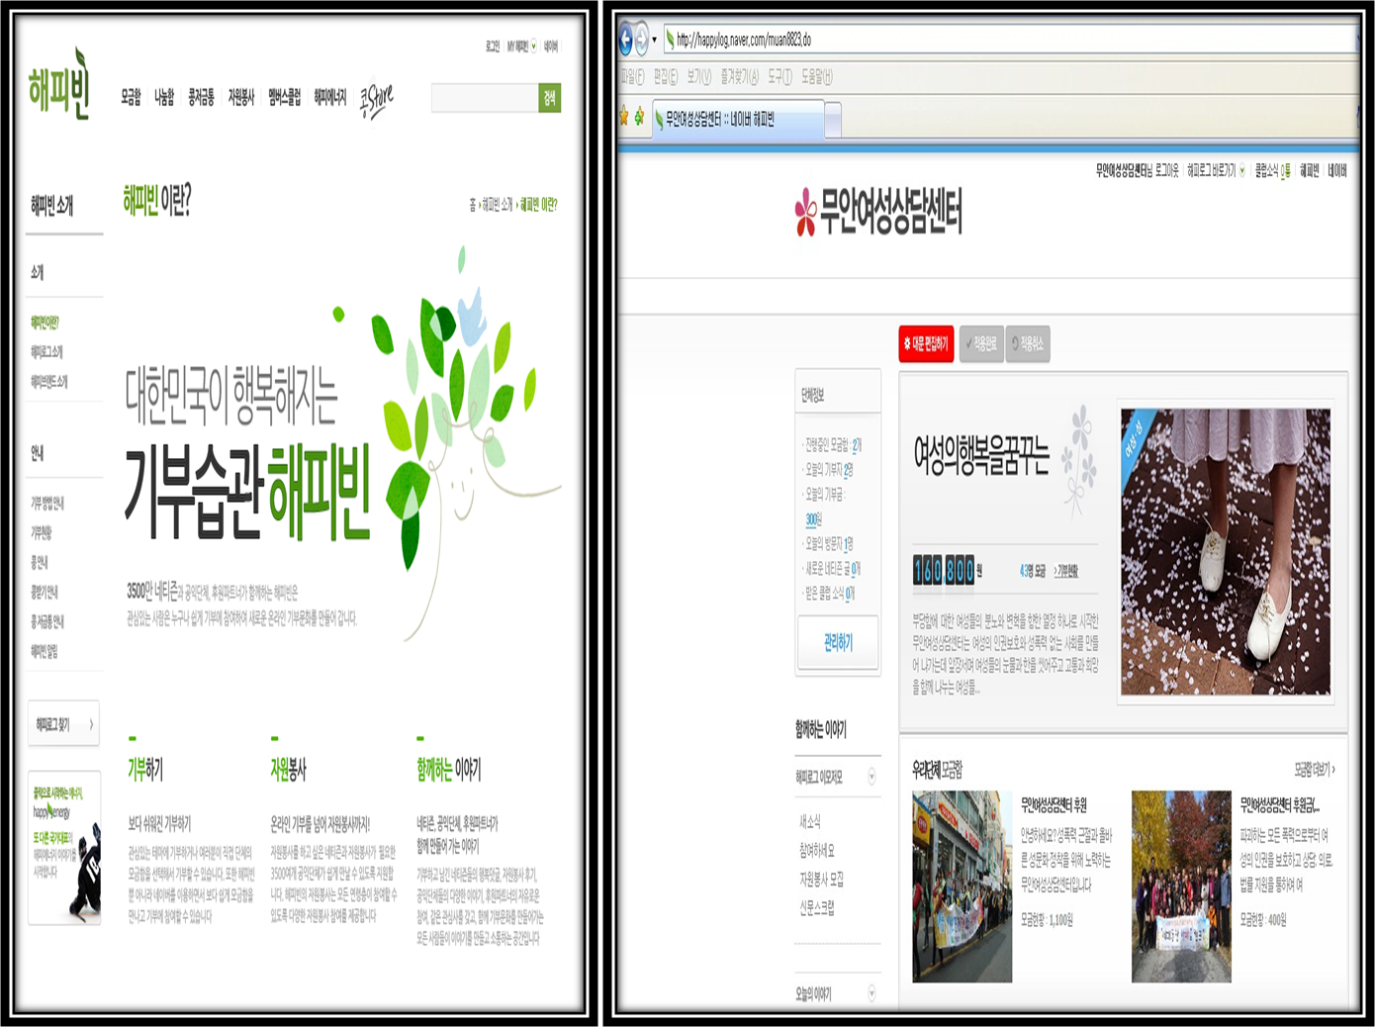The image size is (1375, 1027).
Task: Click the happy energy banner image
Action: [64, 848]
